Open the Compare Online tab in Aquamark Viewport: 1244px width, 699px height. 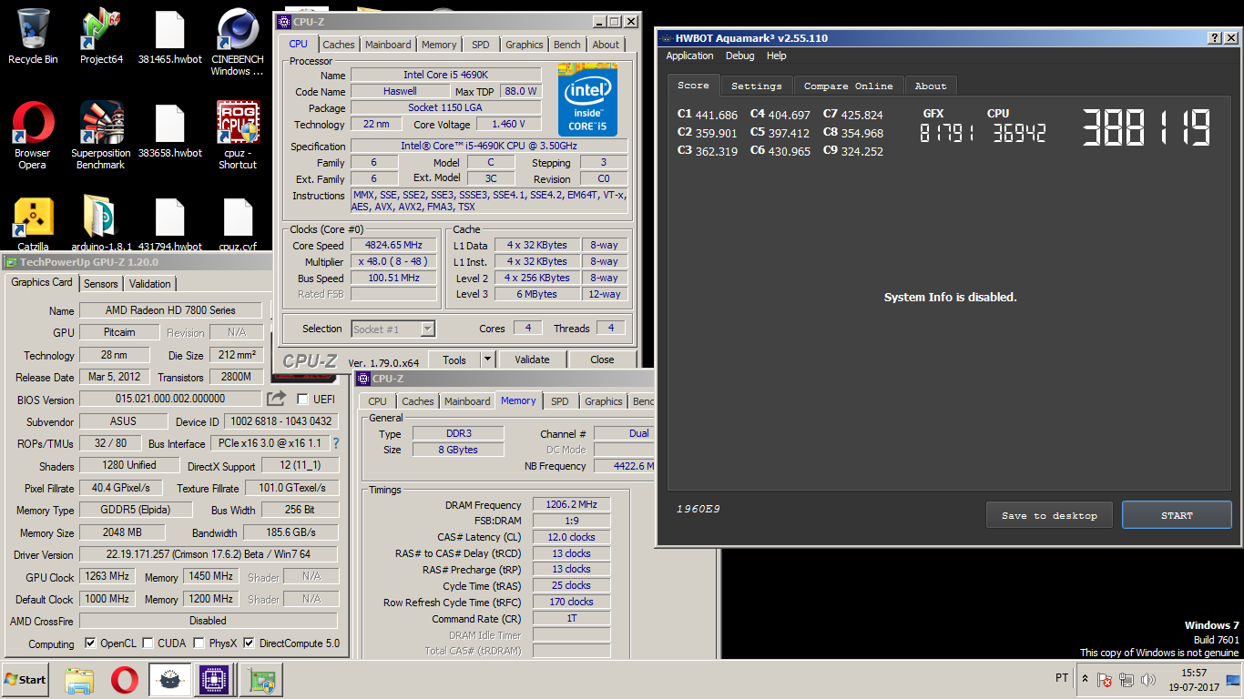tap(849, 86)
